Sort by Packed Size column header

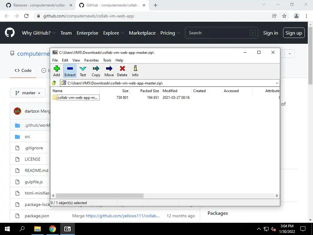pos(145,91)
